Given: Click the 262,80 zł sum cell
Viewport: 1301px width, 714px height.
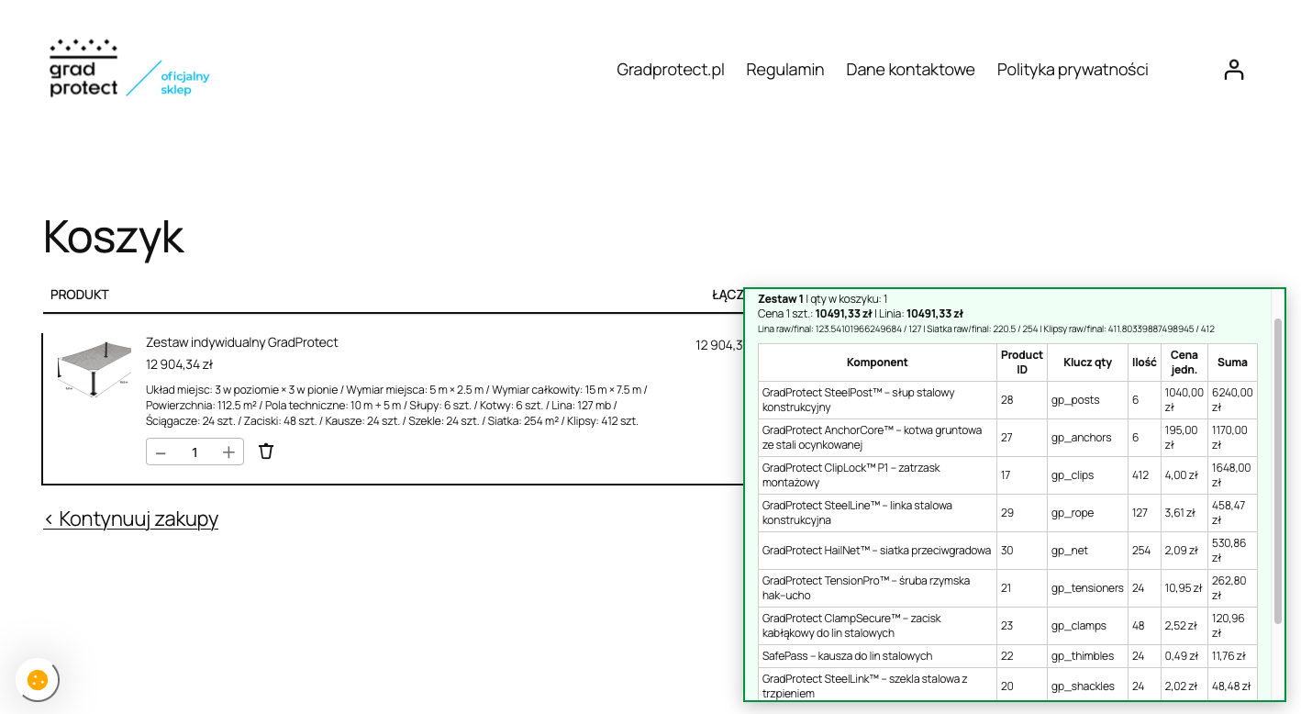Looking at the screenshot, I should point(1232,588).
